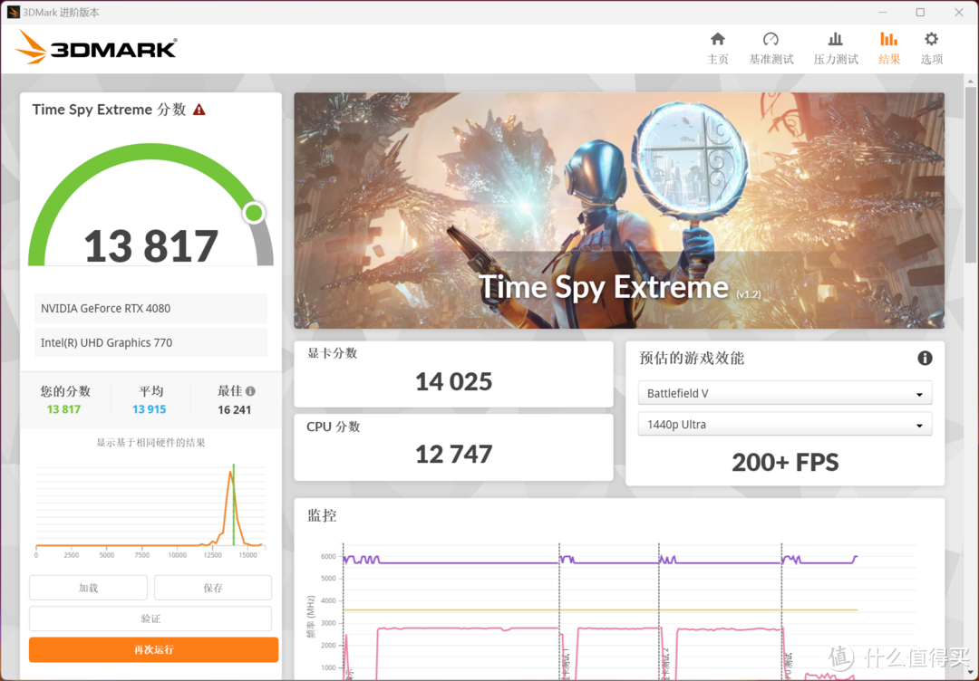Open the Battlefield V game dropdown

pyautogui.click(x=785, y=394)
